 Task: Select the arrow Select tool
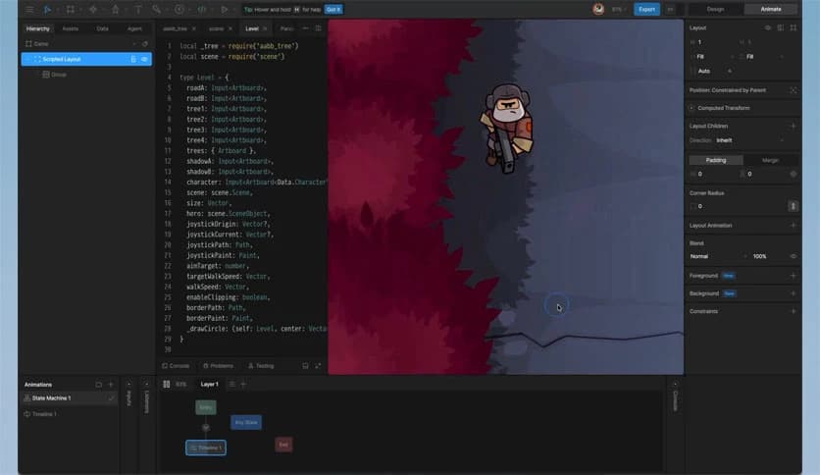[47, 10]
